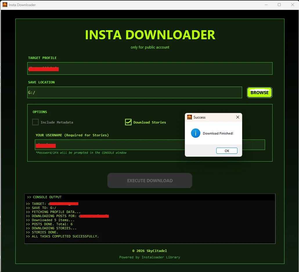This screenshot has height=272, width=299.
Task: Click the OPTIONS section label
Action: tap(40, 112)
